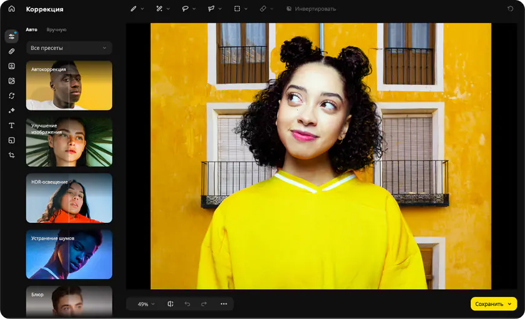Select the Eraser tool
This screenshot has height=319, width=525.
coord(263,9)
